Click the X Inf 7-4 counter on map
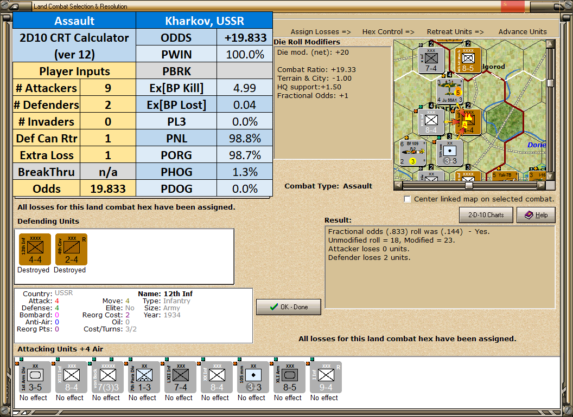Viewport: 573px width, 417px height. click(431, 60)
